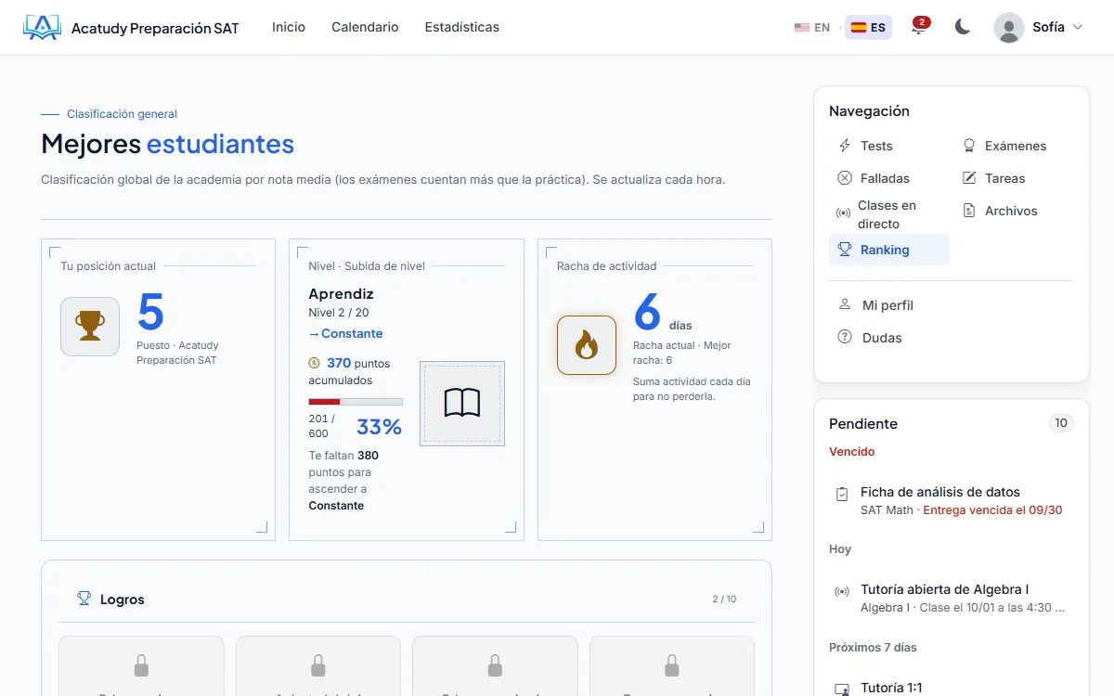Viewport: 1114px width, 696px height.
Task: Click the Dudas question mark icon
Action: pos(845,338)
